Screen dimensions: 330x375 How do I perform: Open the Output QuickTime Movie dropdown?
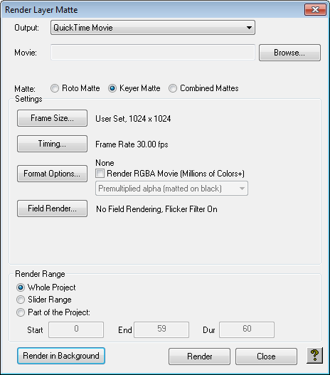(153, 28)
